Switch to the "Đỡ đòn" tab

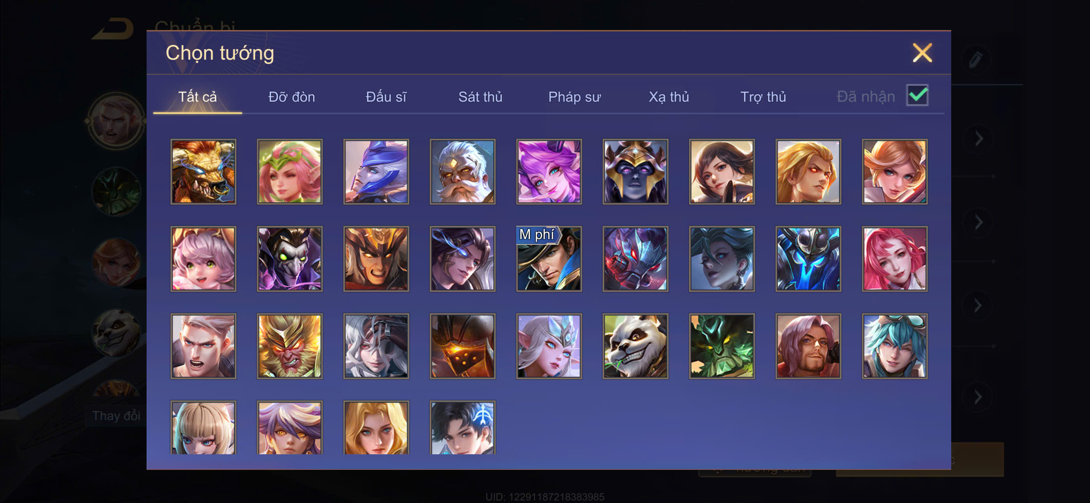[292, 97]
